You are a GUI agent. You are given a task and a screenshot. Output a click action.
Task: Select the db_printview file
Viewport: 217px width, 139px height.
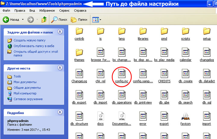(x=143, y=97)
